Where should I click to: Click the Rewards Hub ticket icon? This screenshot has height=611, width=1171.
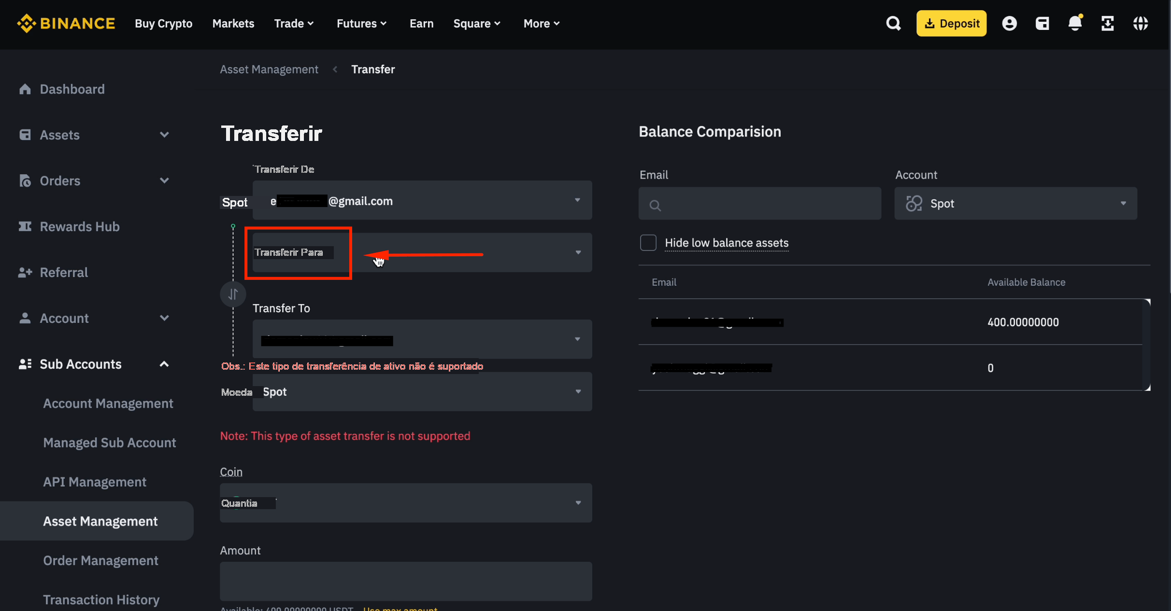point(25,226)
